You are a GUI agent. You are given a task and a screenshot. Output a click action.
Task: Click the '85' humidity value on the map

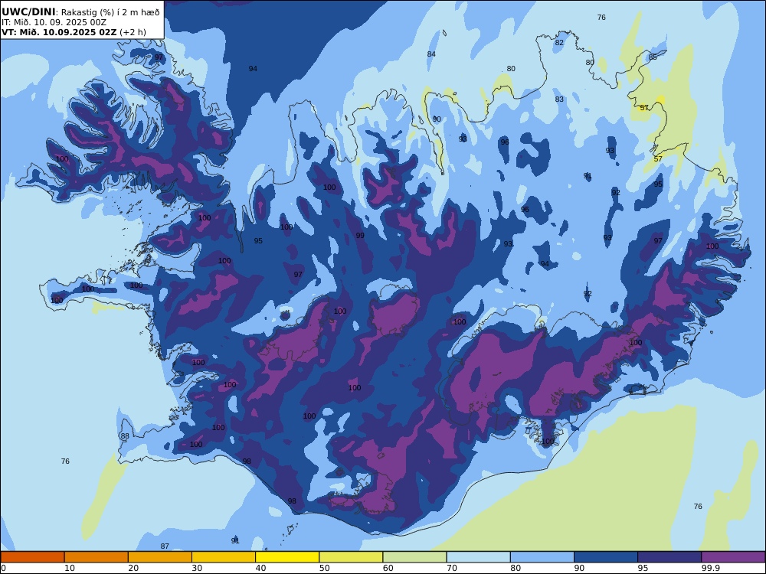point(653,57)
